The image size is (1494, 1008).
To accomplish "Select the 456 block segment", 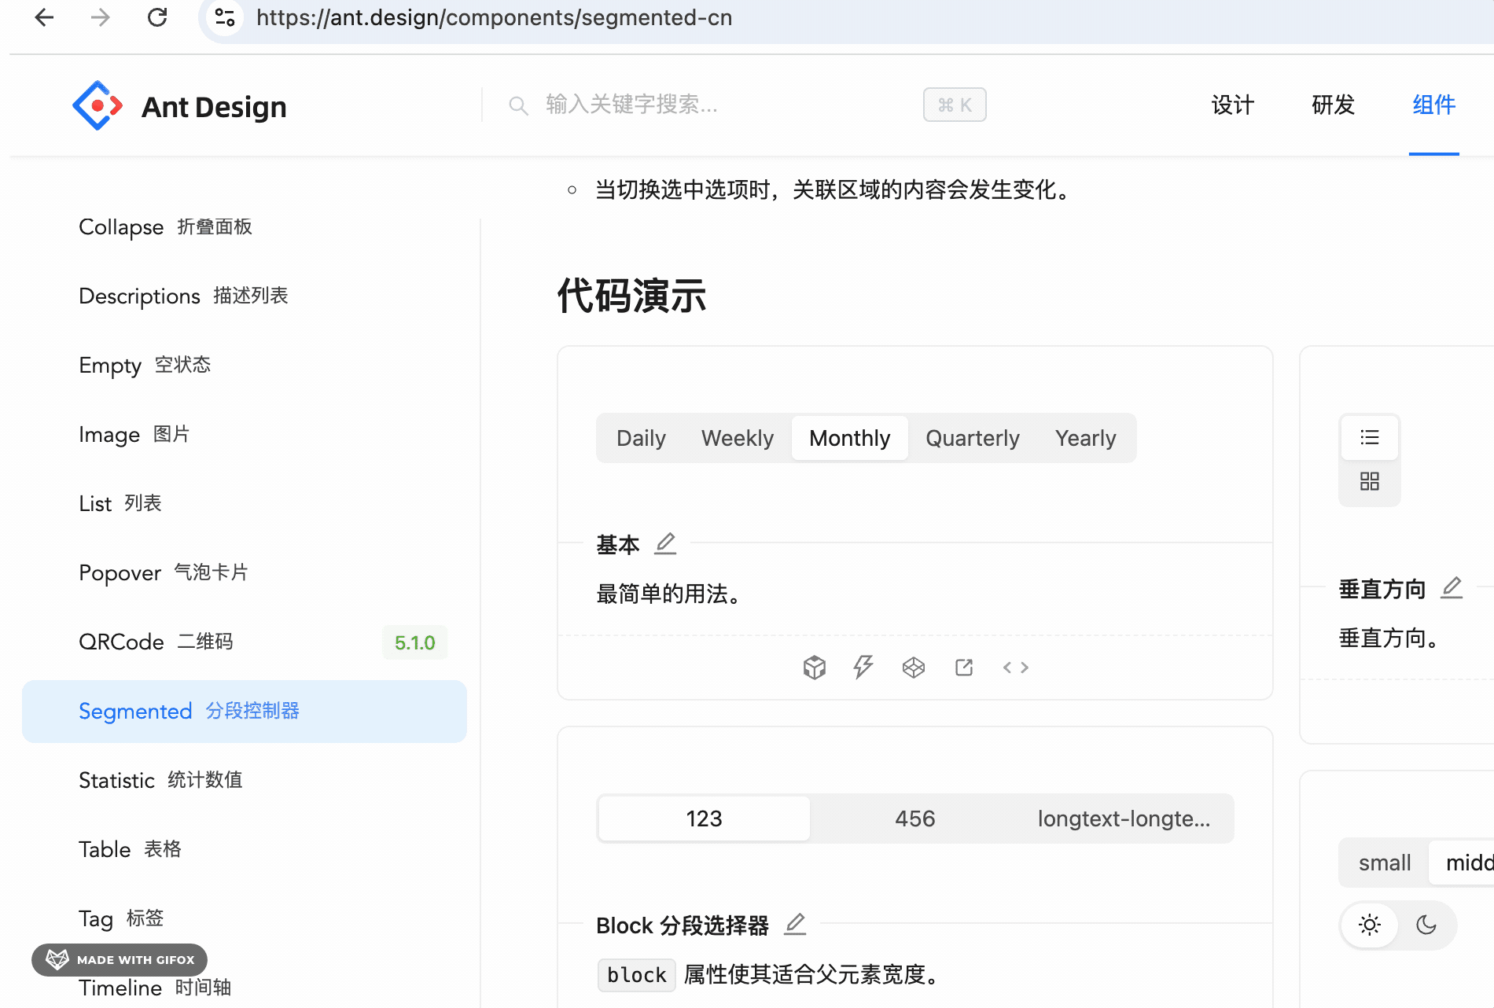I will click(915, 819).
